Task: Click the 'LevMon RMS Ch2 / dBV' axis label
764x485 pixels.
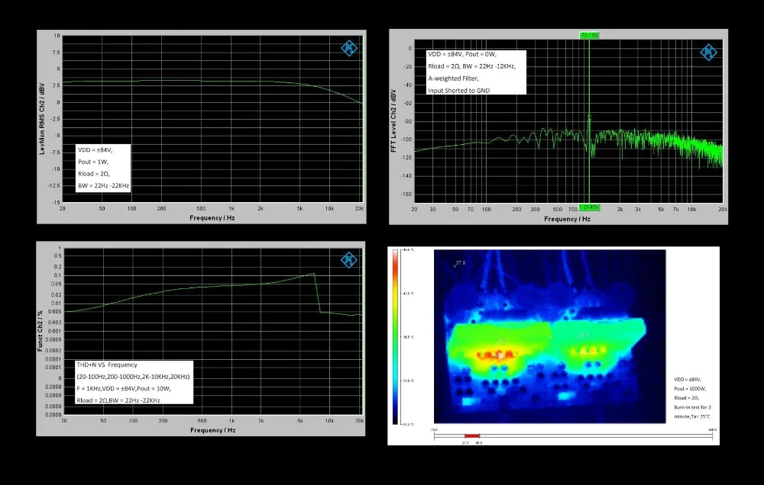Action: click(42, 119)
